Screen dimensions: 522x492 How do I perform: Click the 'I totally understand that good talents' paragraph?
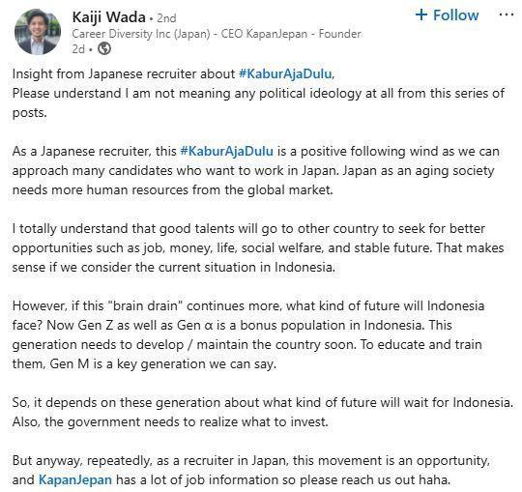pos(258,247)
